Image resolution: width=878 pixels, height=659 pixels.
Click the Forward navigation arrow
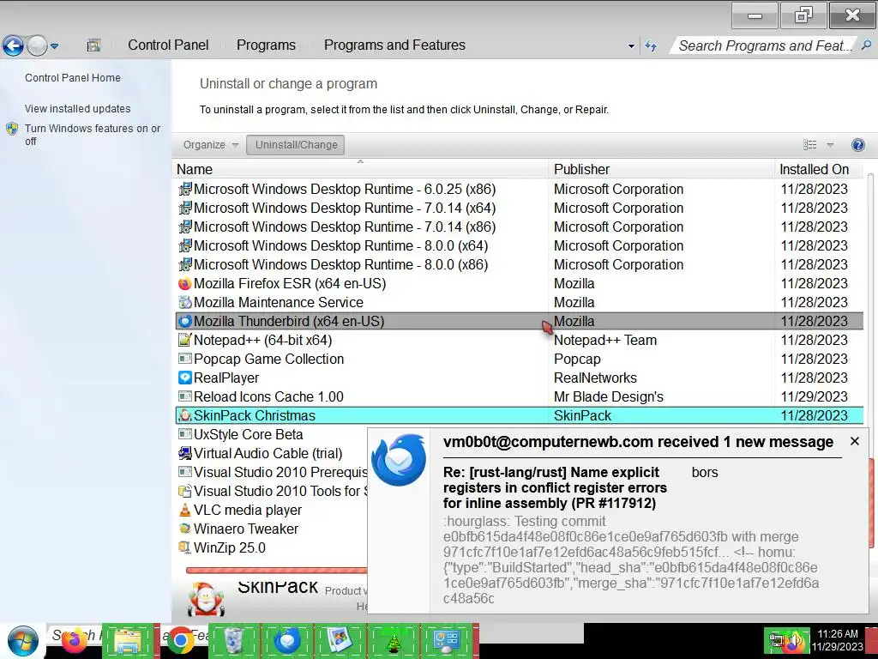(x=37, y=45)
